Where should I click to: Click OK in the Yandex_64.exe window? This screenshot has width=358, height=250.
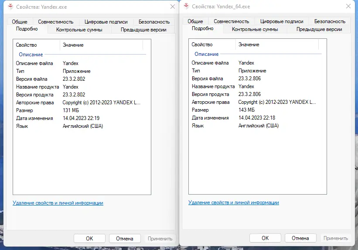pyautogui.click(x=265, y=238)
